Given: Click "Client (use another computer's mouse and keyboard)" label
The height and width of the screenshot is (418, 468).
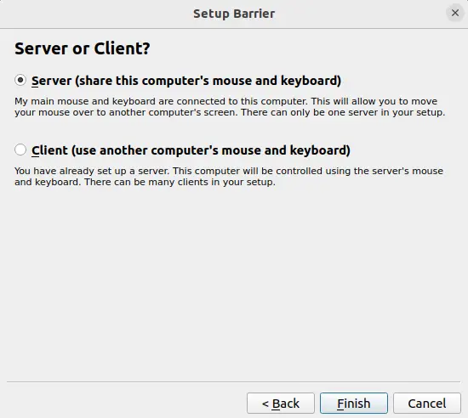Looking at the screenshot, I should pos(191,150).
